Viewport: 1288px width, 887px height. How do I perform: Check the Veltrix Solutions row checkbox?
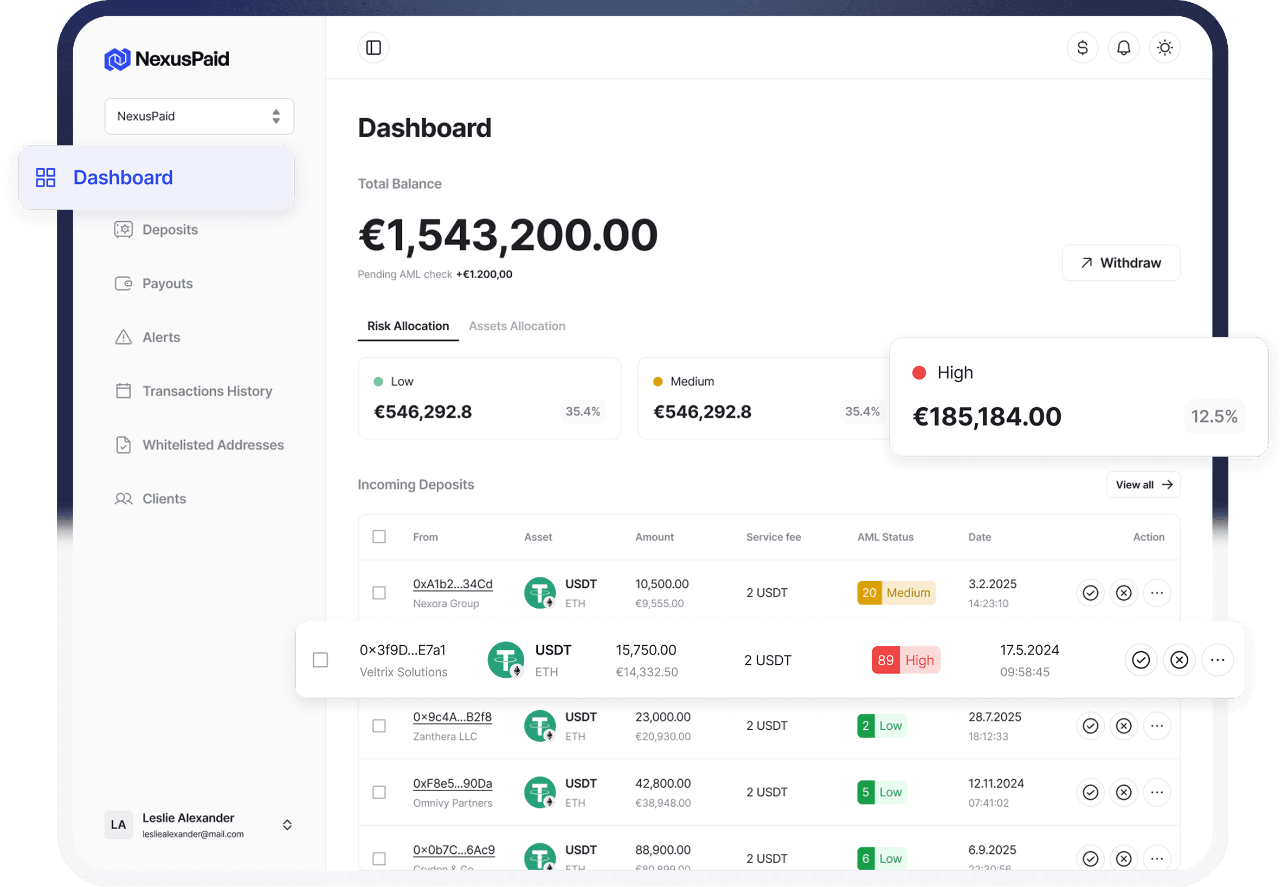coord(320,660)
